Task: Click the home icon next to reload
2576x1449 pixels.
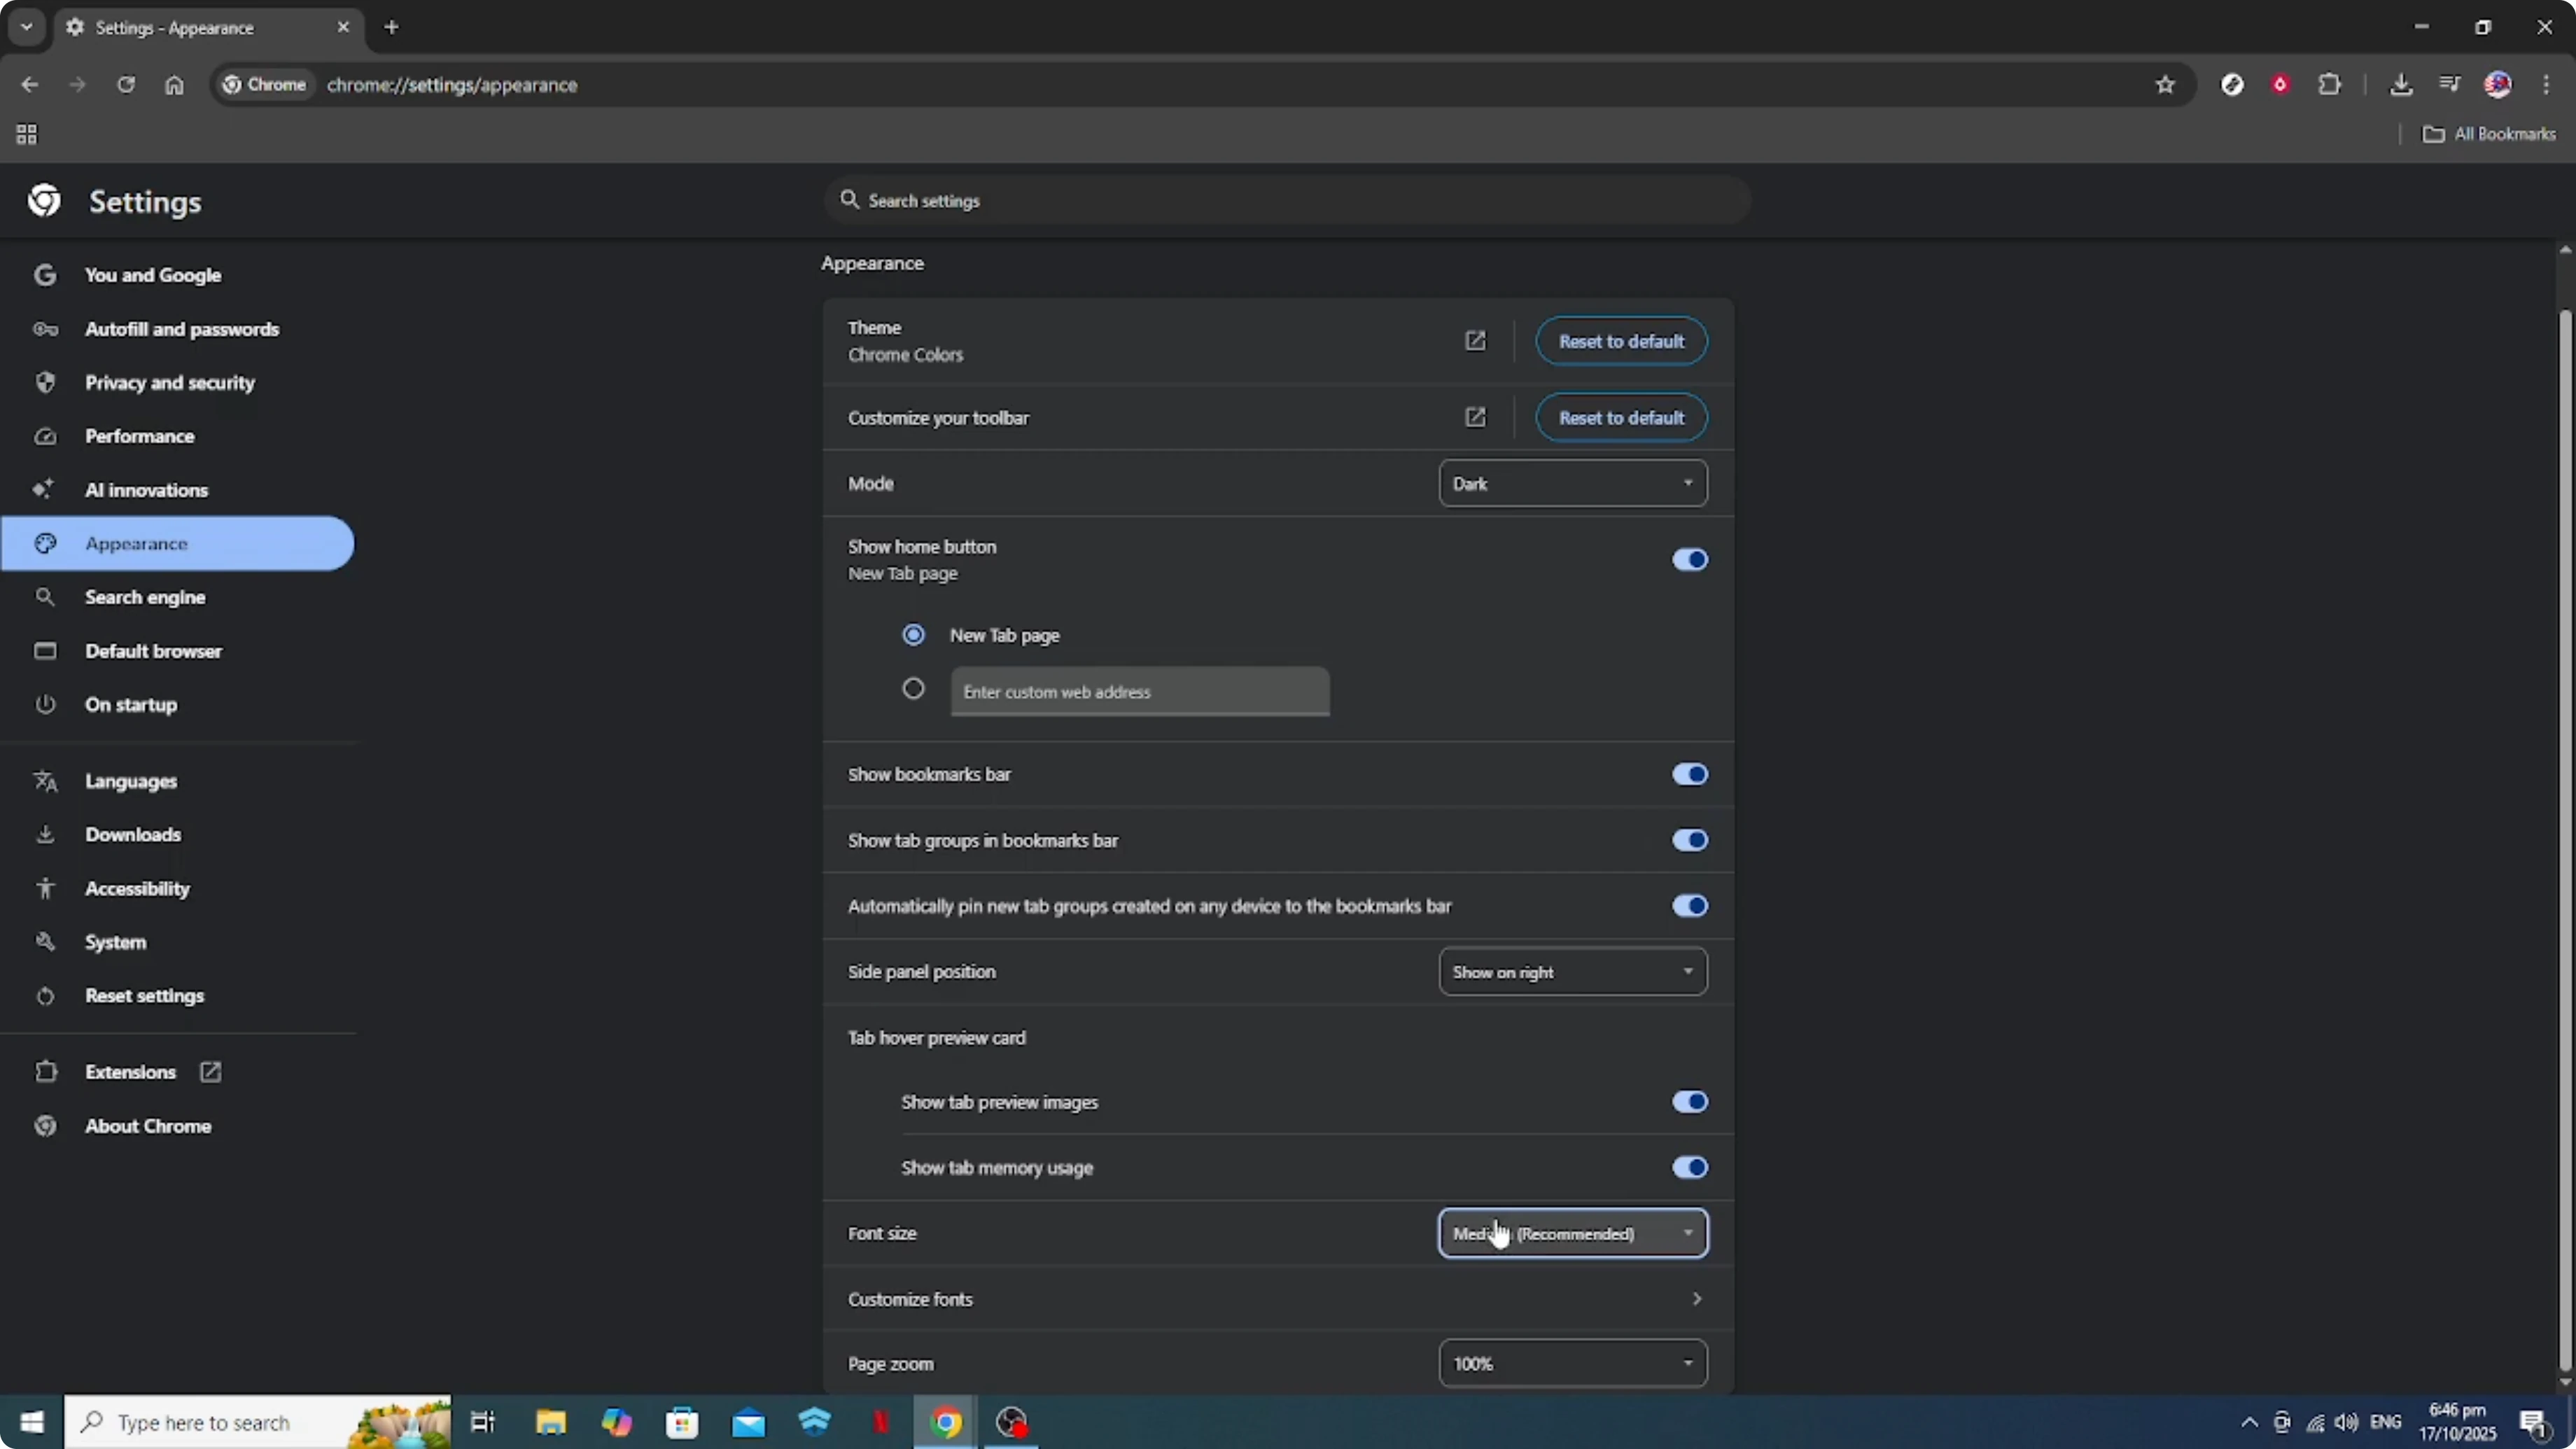Action: click(x=174, y=85)
